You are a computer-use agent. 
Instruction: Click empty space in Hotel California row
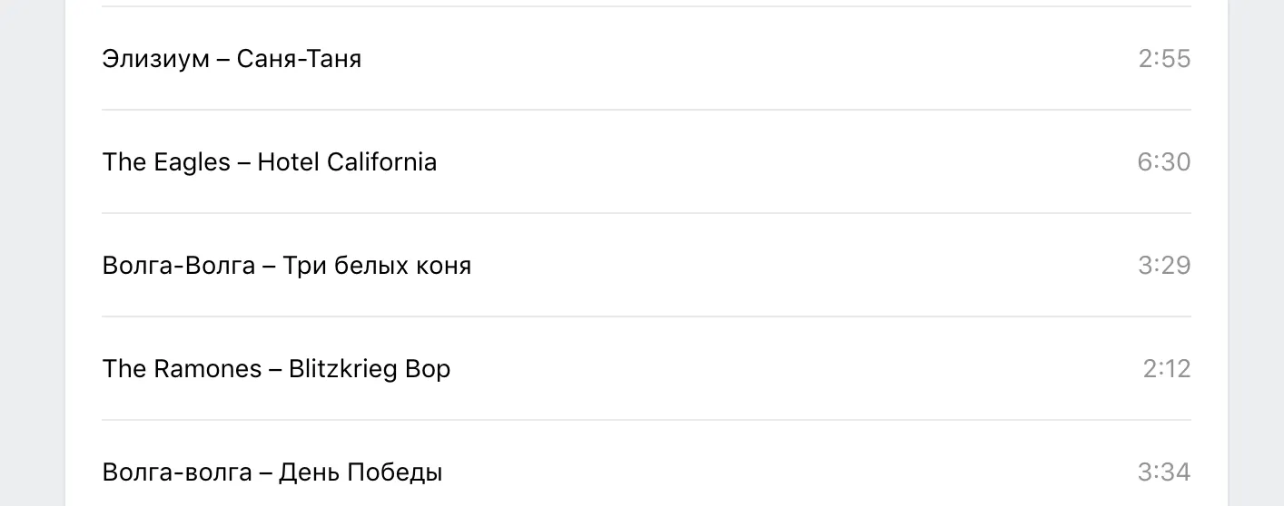(x=772, y=162)
